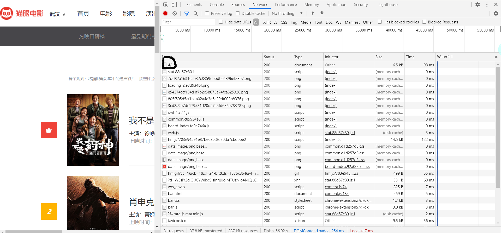
Task: Sort requests by Time column
Action: [x=420, y=57]
